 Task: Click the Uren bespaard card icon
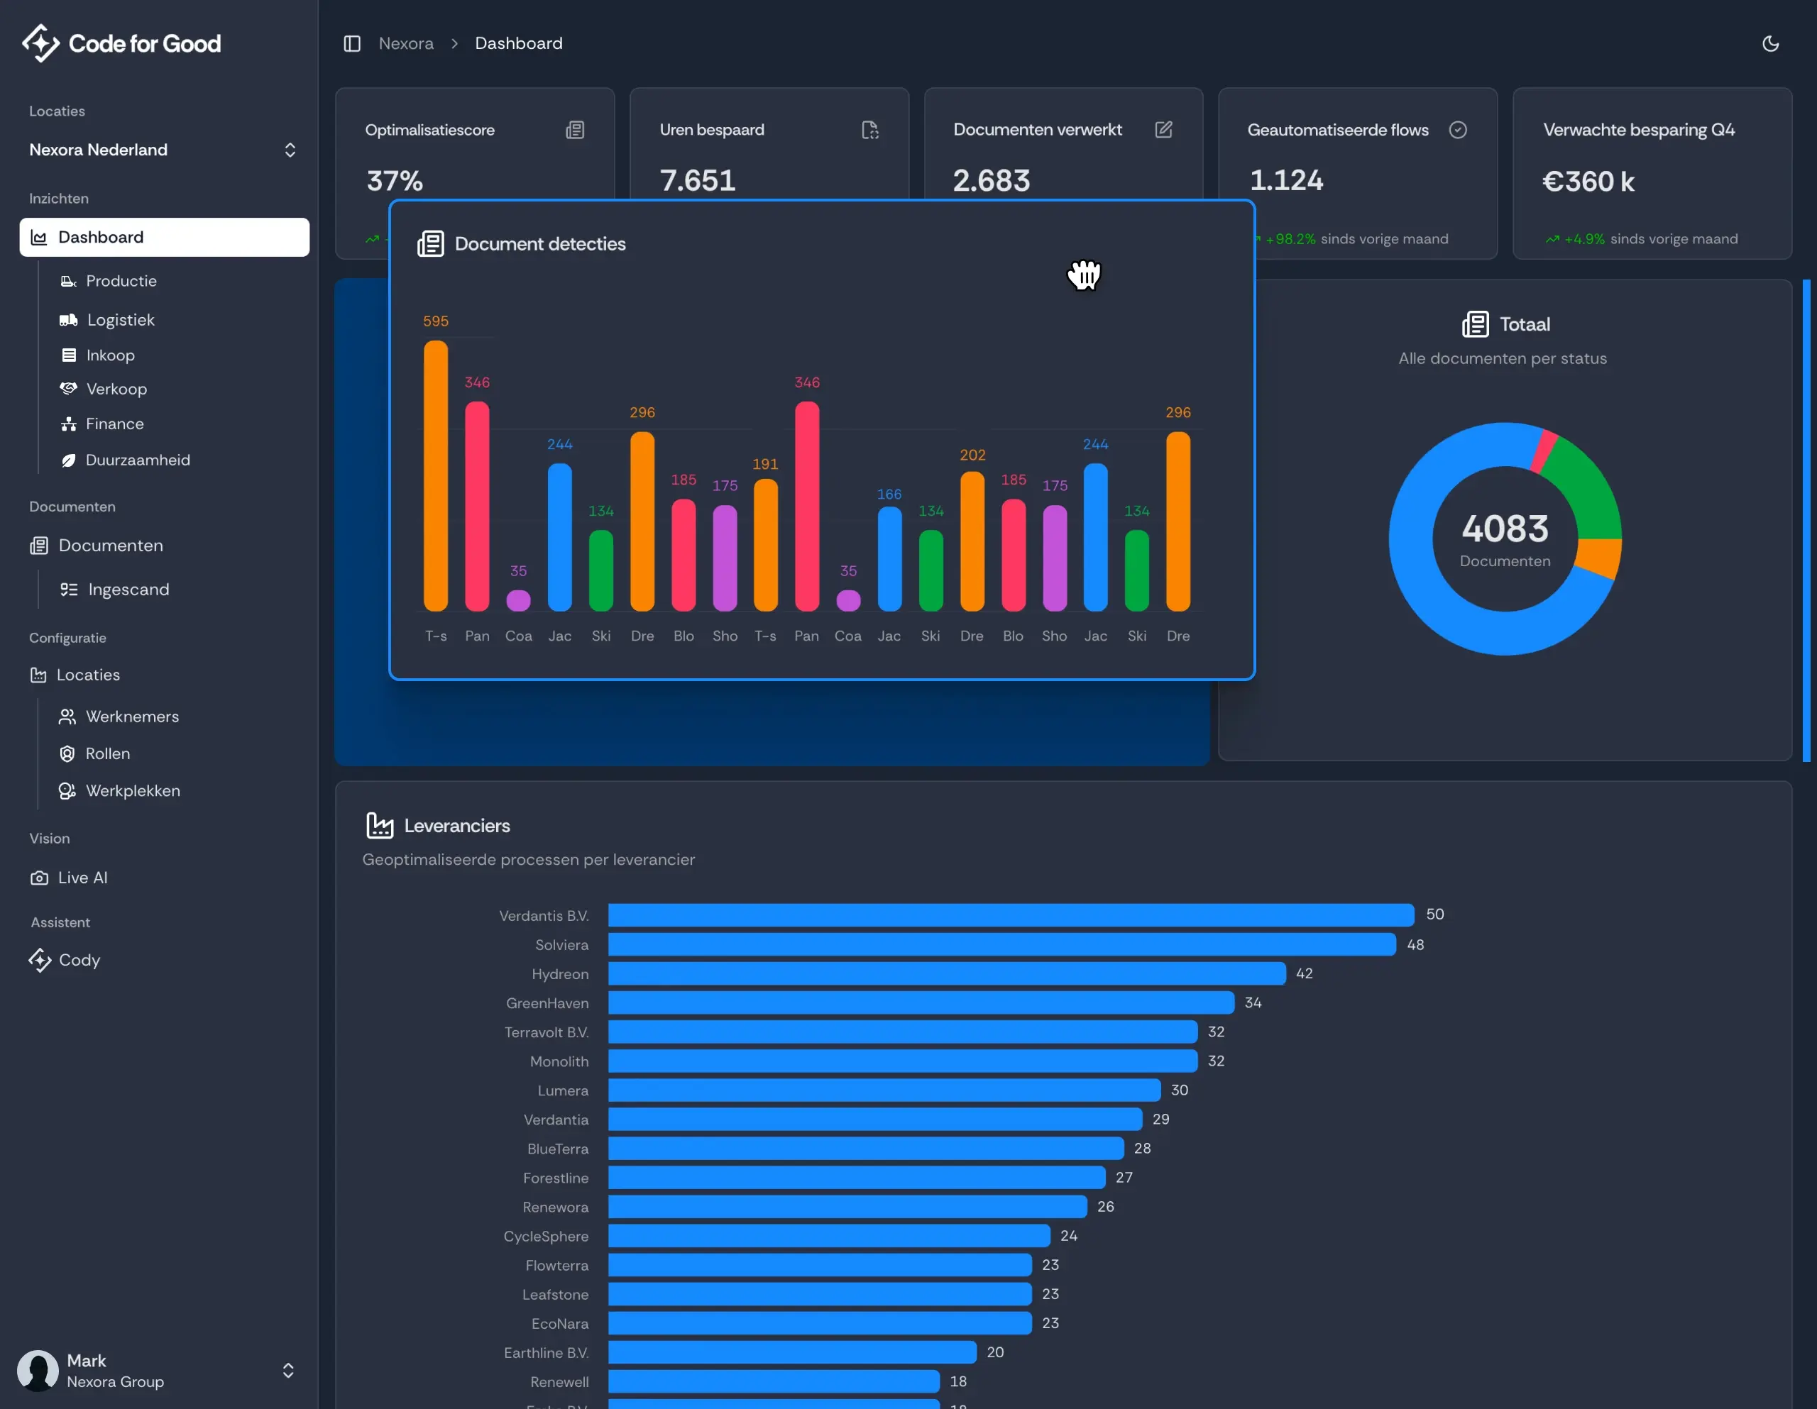pyautogui.click(x=869, y=130)
